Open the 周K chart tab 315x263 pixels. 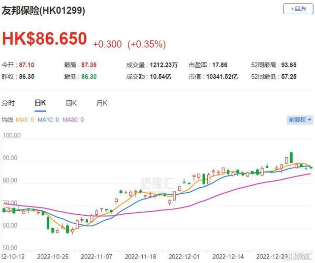[x=71, y=103]
